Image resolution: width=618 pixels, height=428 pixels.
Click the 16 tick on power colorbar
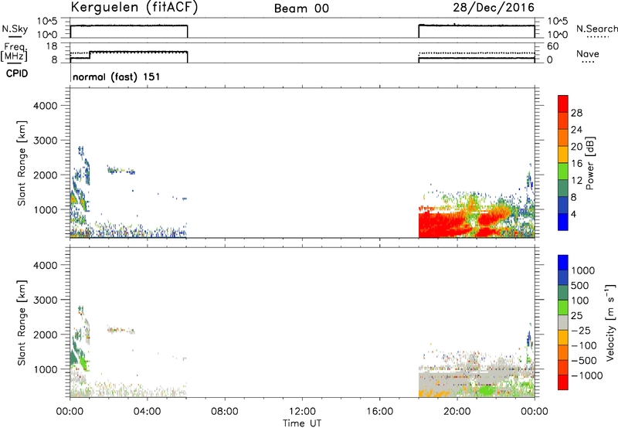tap(576, 164)
